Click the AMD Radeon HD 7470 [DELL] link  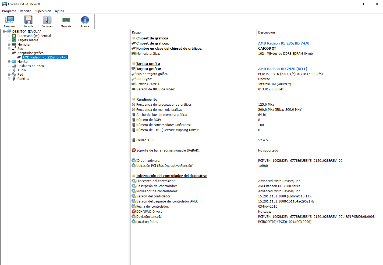[x=282, y=69]
